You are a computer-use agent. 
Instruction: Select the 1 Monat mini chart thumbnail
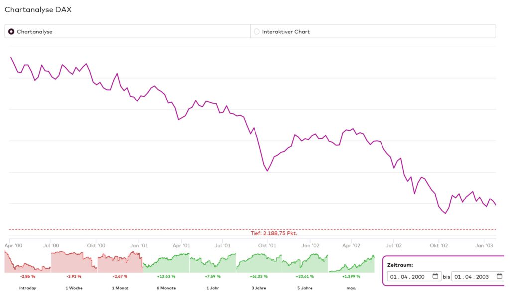point(120,262)
